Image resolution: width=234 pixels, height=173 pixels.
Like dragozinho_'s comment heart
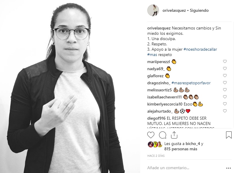click(225, 83)
